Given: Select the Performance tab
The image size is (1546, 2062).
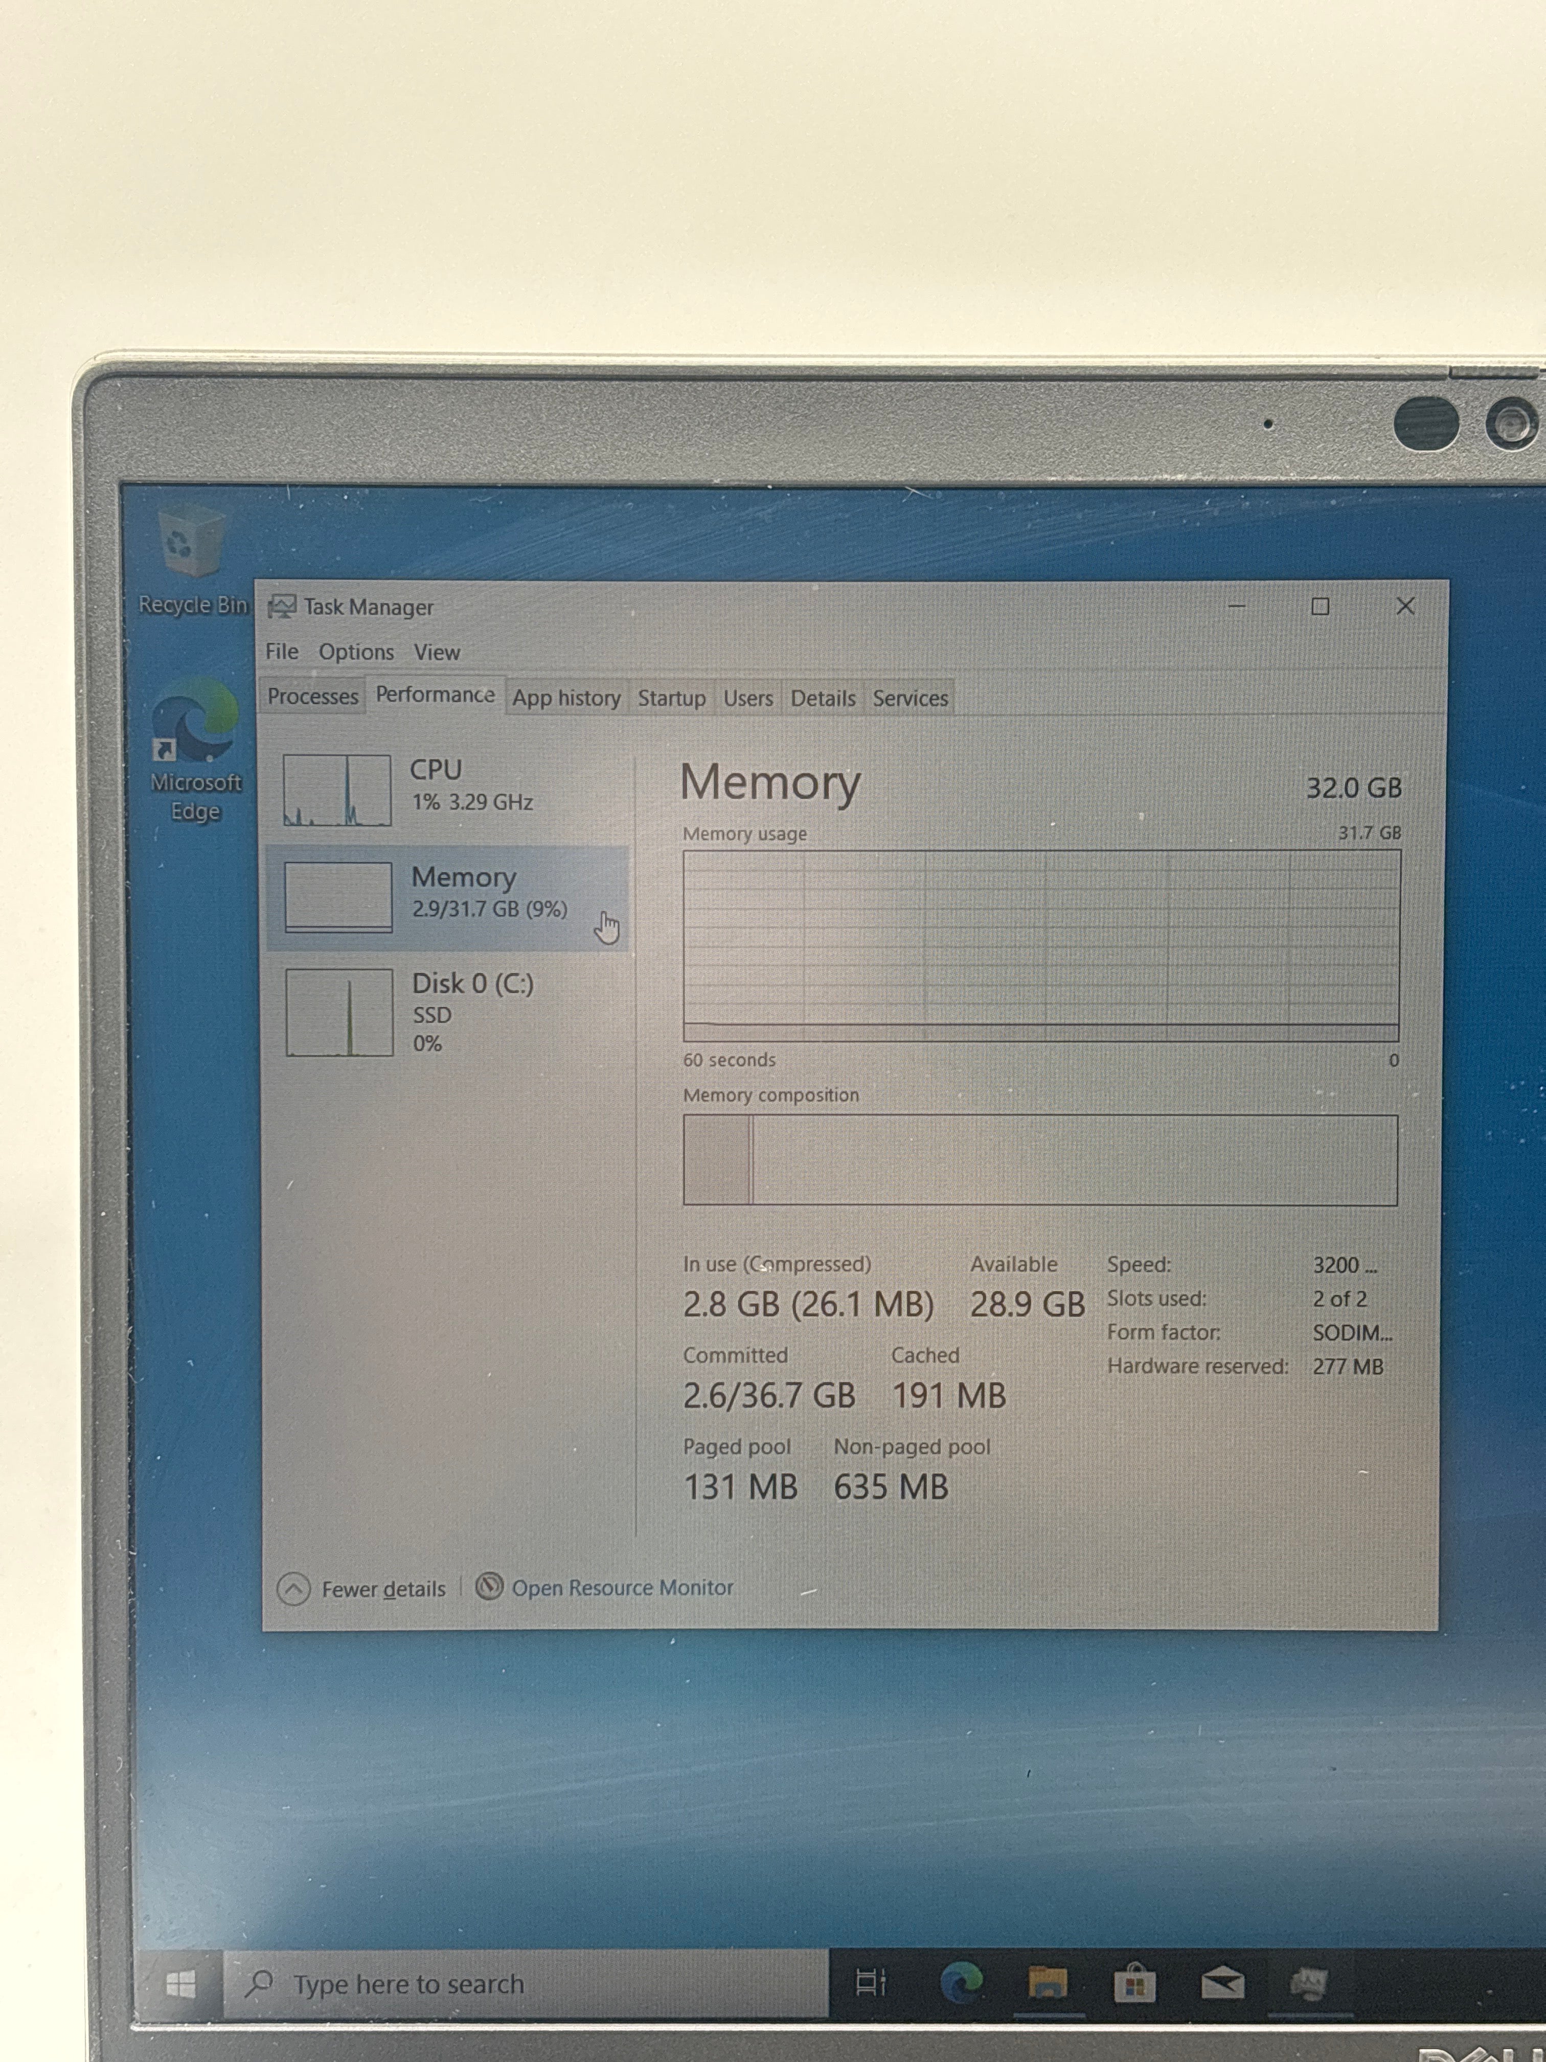Looking at the screenshot, I should pyautogui.click(x=435, y=694).
